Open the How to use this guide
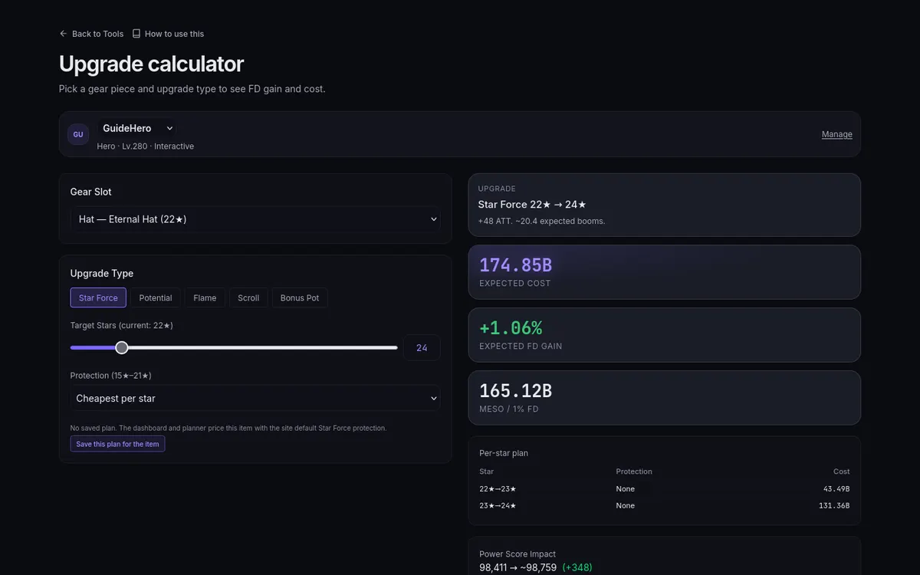Screen dimensions: 920x575 pyautogui.click(x=168, y=34)
